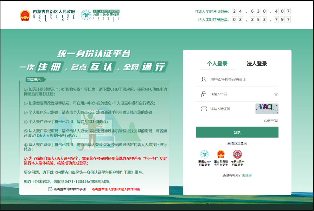This screenshot has width=314, height=211.
Task: Toggle password visibility with the eye icon
Action: tap(275, 95)
